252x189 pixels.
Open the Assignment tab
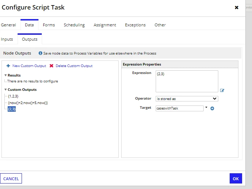(x=105, y=25)
